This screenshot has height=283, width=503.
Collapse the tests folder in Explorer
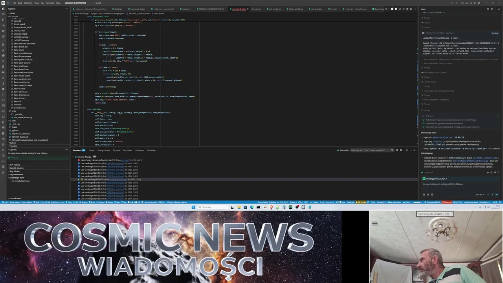point(14,111)
